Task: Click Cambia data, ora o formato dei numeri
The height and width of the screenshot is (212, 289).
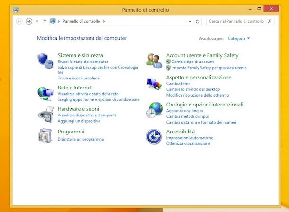Action: point(201,122)
